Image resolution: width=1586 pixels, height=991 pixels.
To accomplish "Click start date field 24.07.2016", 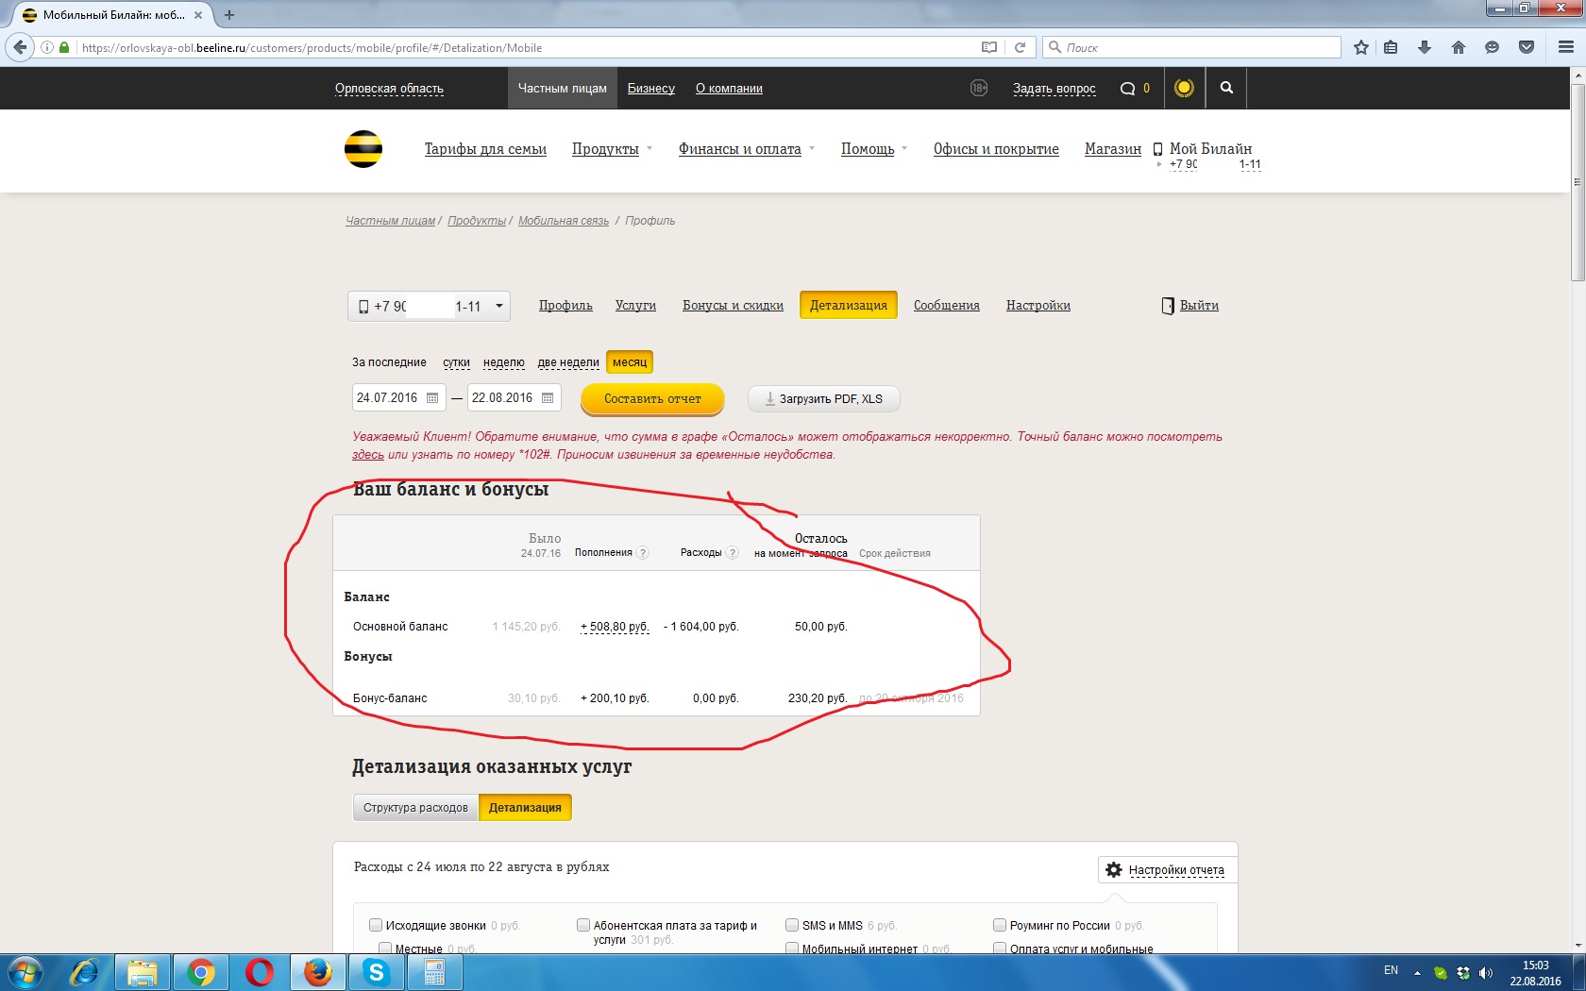I will tap(398, 398).
